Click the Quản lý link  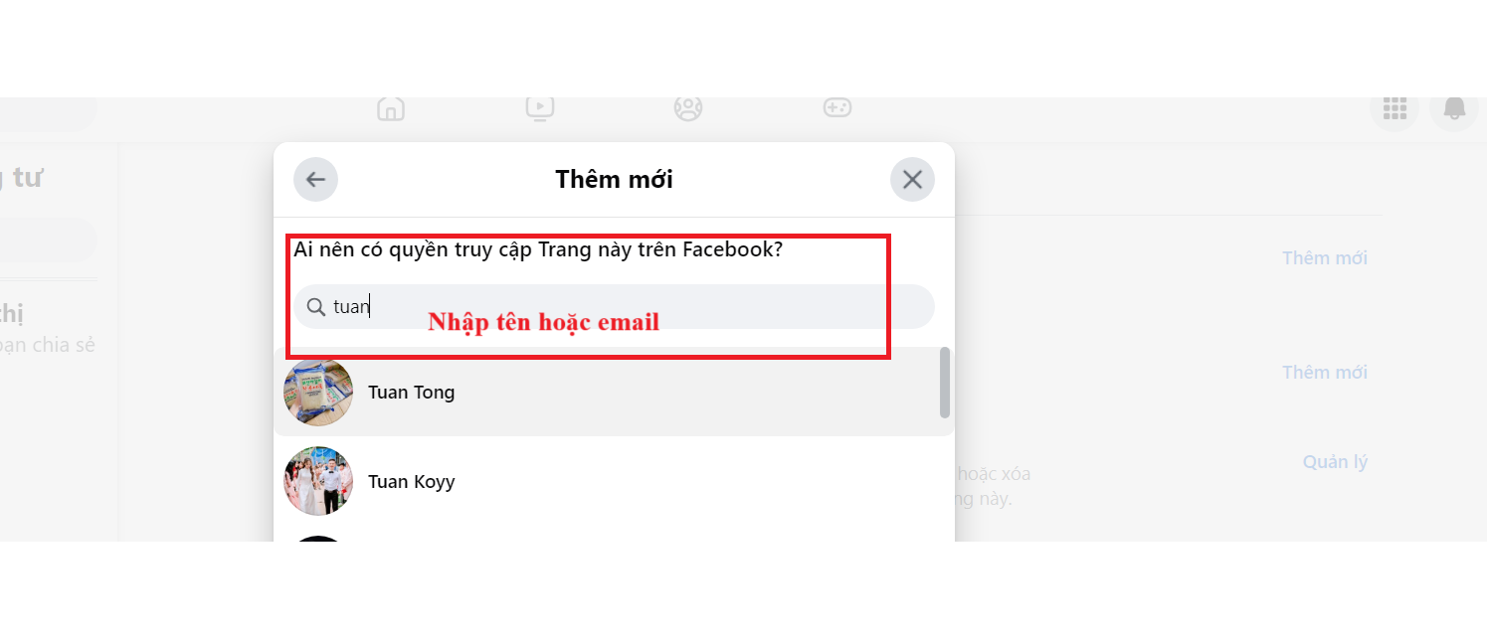pyautogui.click(x=1335, y=462)
